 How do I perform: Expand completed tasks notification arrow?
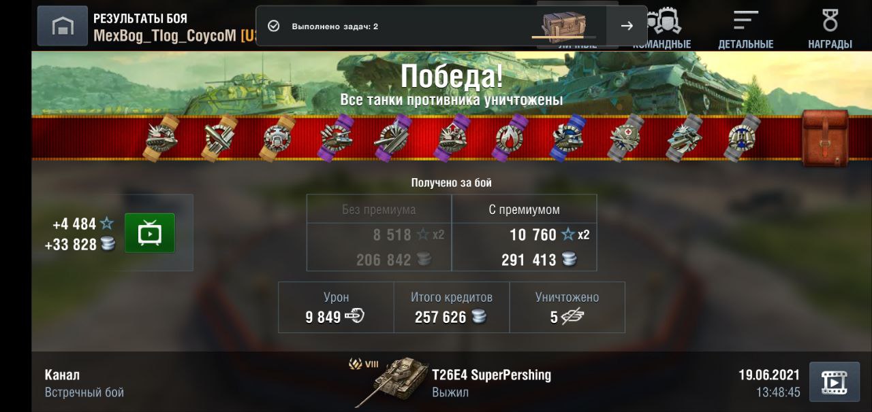coord(627,26)
